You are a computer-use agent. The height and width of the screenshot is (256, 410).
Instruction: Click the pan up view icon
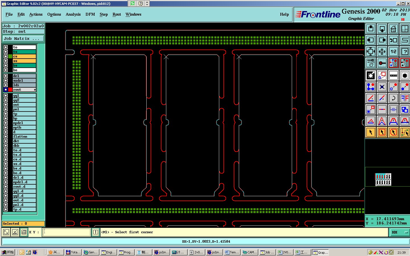point(371,29)
